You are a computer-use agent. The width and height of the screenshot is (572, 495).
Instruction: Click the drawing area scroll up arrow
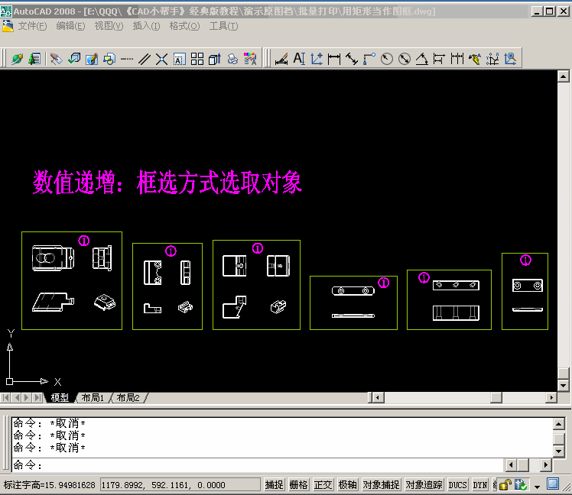(x=564, y=76)
